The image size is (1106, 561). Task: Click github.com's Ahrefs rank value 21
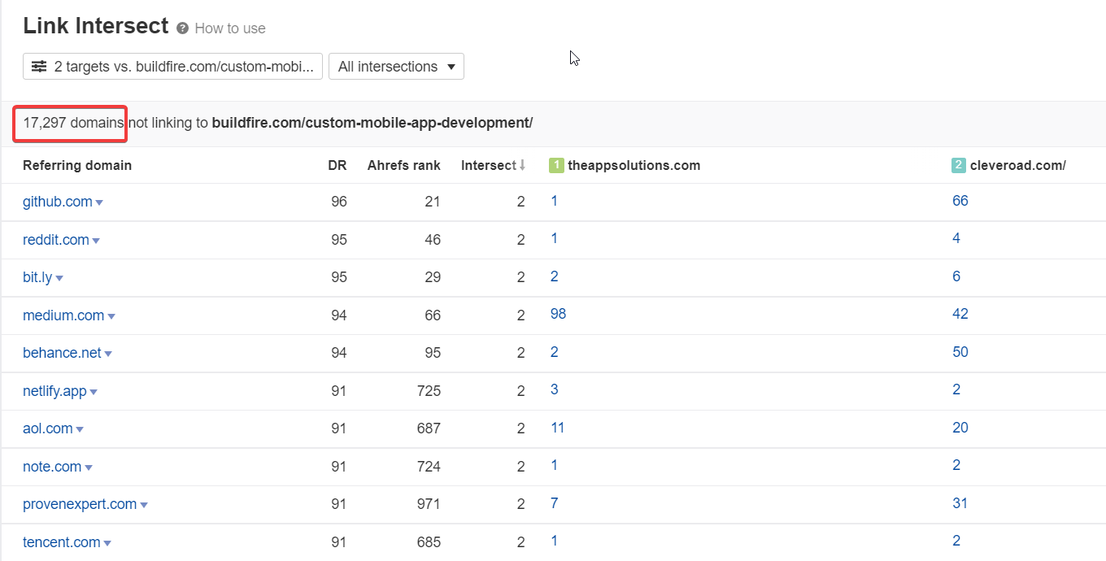[433, 202]
